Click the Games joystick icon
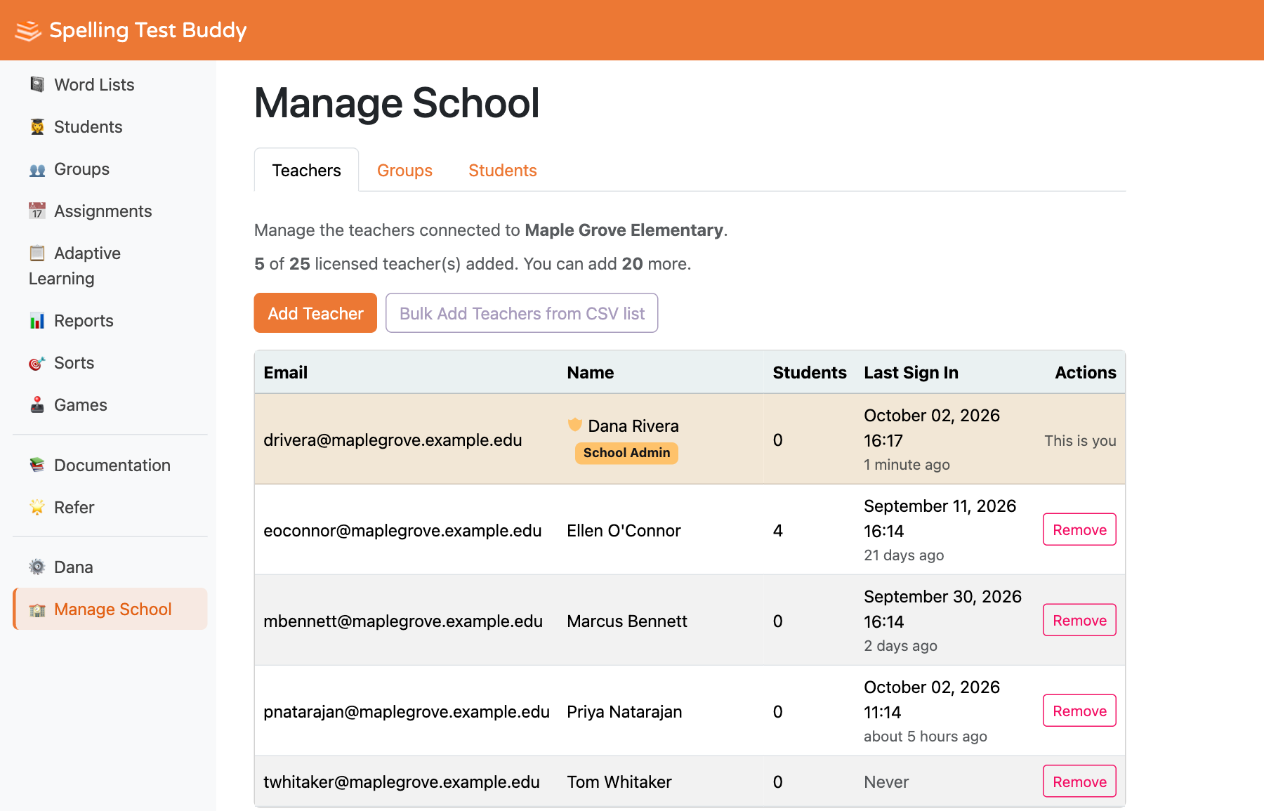The height and width of the screenshot is (811, 1264). tap(37, 405)
